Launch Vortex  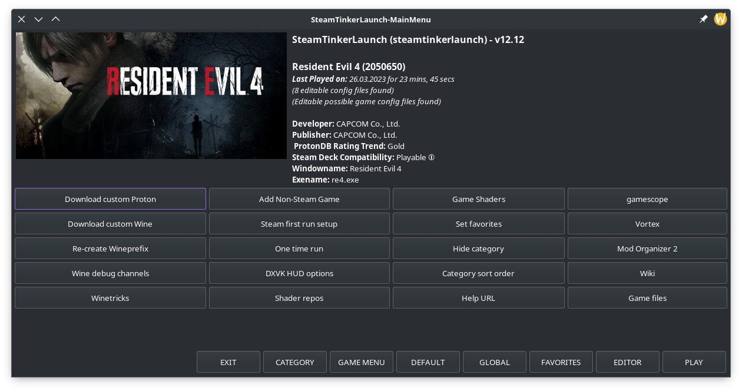647,224
